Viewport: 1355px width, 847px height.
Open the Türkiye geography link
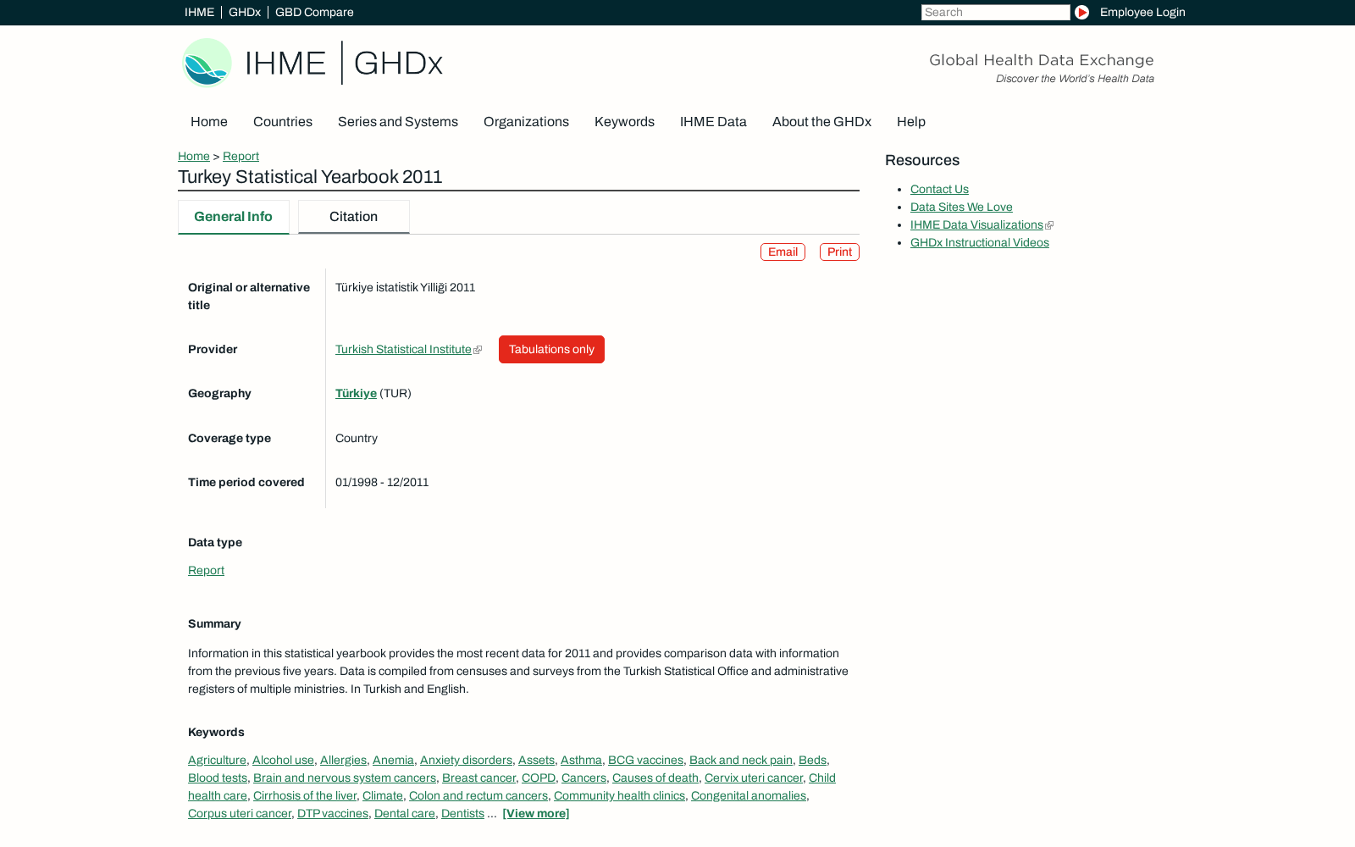(356, 394)
